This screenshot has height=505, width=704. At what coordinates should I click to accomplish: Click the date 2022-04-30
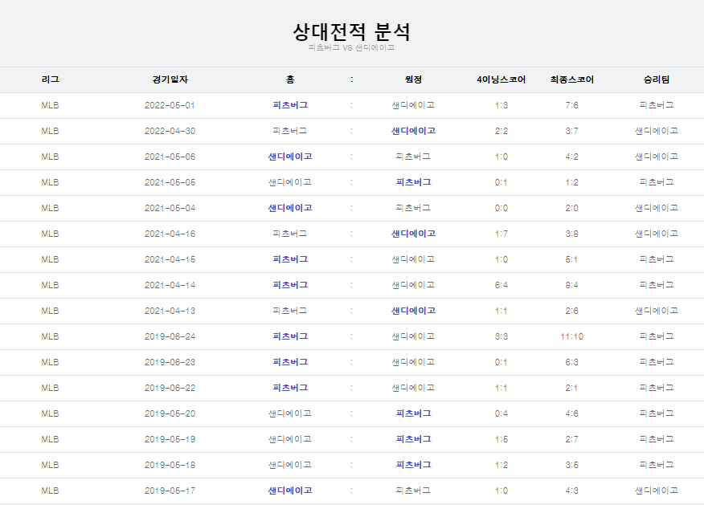pyautogui.click(x=170, y=131)
